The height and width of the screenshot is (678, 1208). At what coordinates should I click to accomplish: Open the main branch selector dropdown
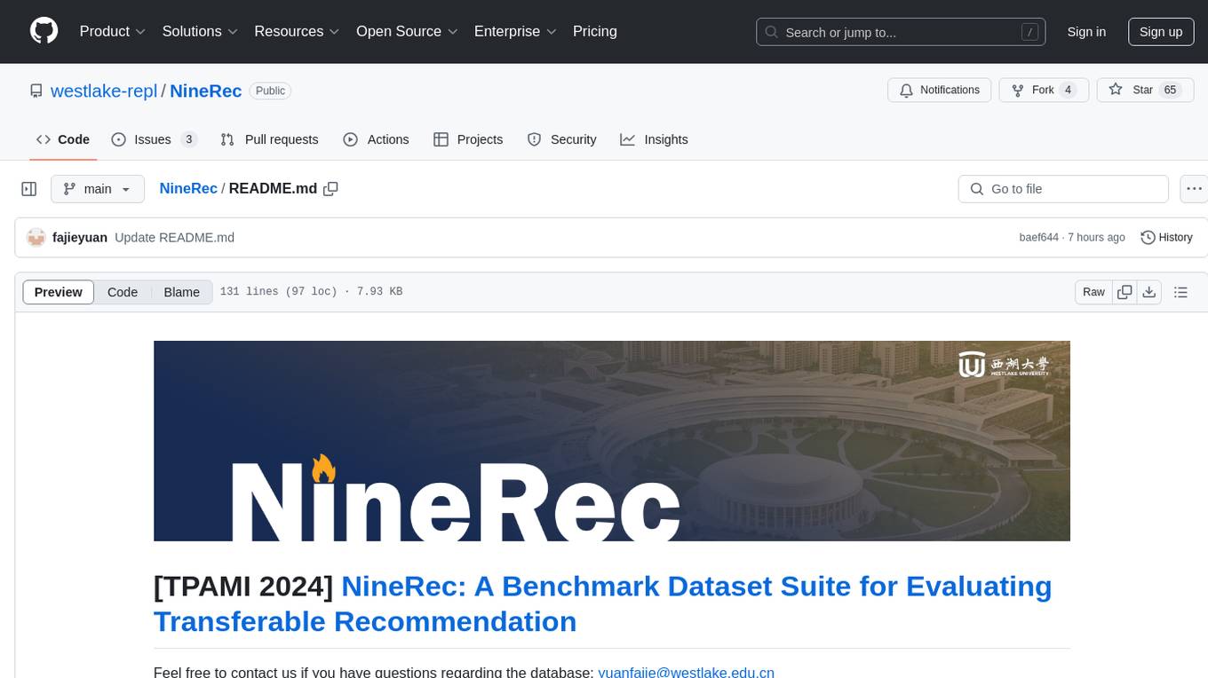point(97,189)
